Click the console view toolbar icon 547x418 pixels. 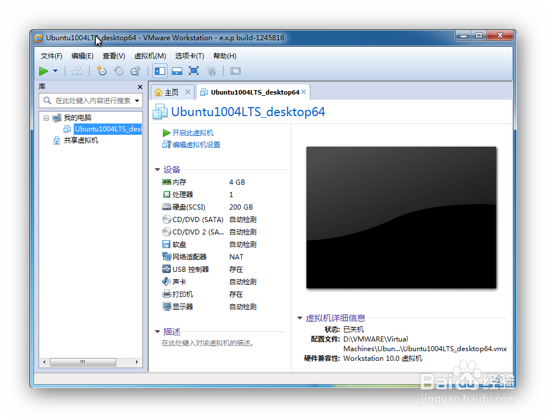click(x=235, y=71)
